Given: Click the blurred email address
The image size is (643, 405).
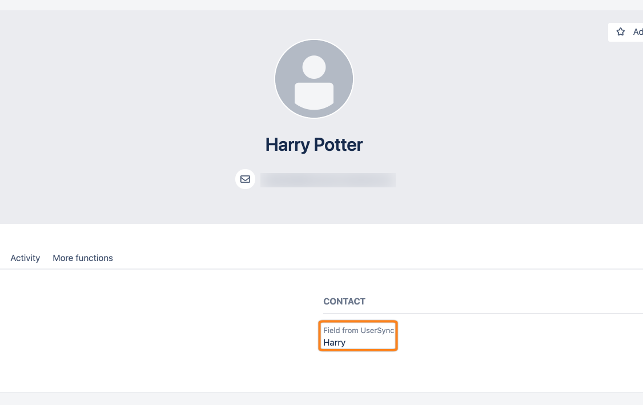Looking at the screenshot, I should click(328, 181).
